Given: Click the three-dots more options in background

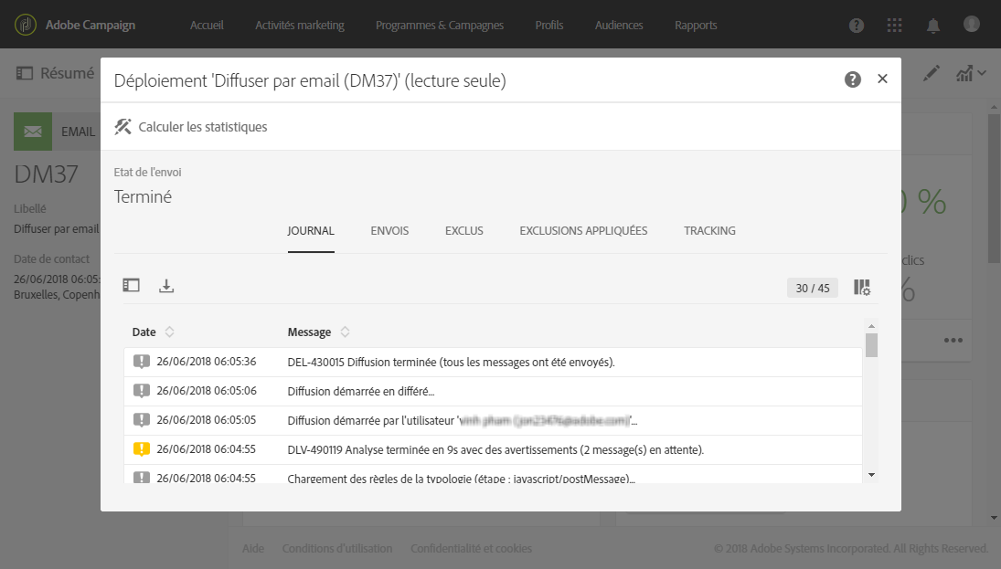Looking at the screenshot, I should pos(953,340).
